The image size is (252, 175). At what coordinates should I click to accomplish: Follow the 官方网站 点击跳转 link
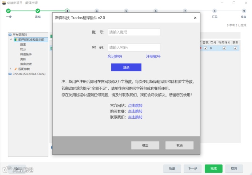tap(135, 106)
